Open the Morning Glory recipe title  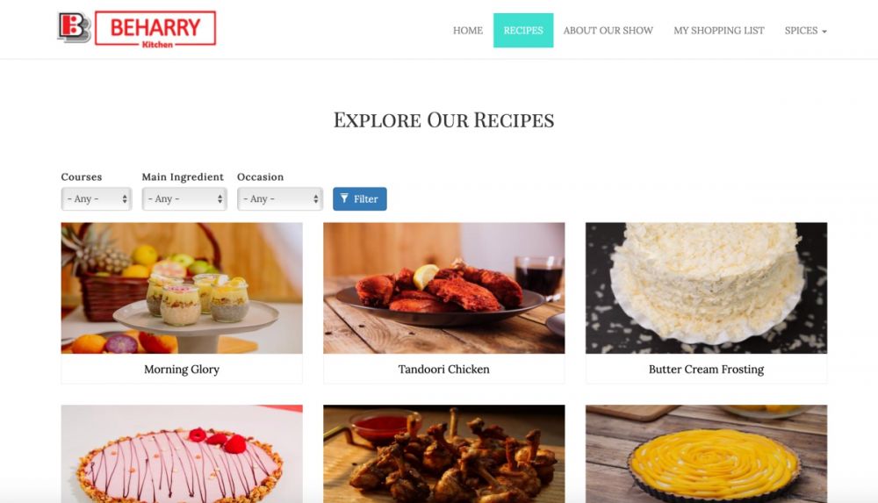(182, 369)
